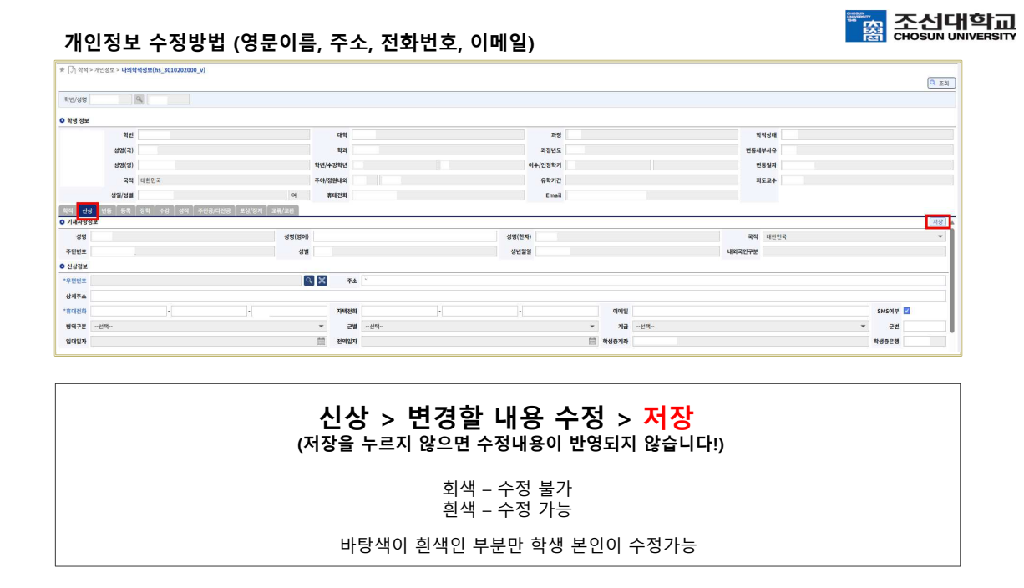Open the 수강 tab
This screenshot has width=1024, height=588.
click(x=165, y=210)
